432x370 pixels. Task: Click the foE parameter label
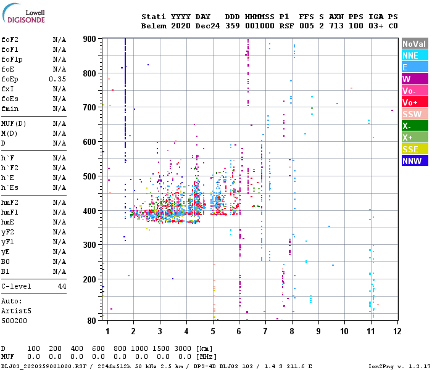[x=7, y=69]
